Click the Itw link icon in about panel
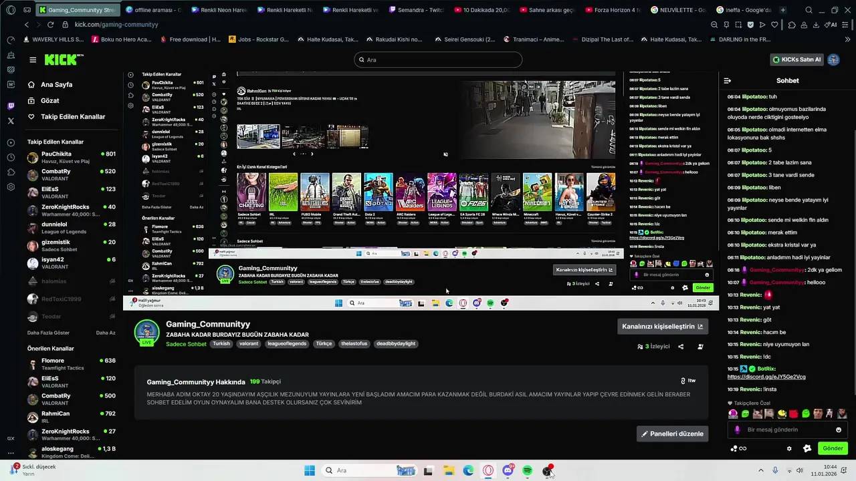The height and width of the screenshot is (481, 856). (x=688, y=381)
